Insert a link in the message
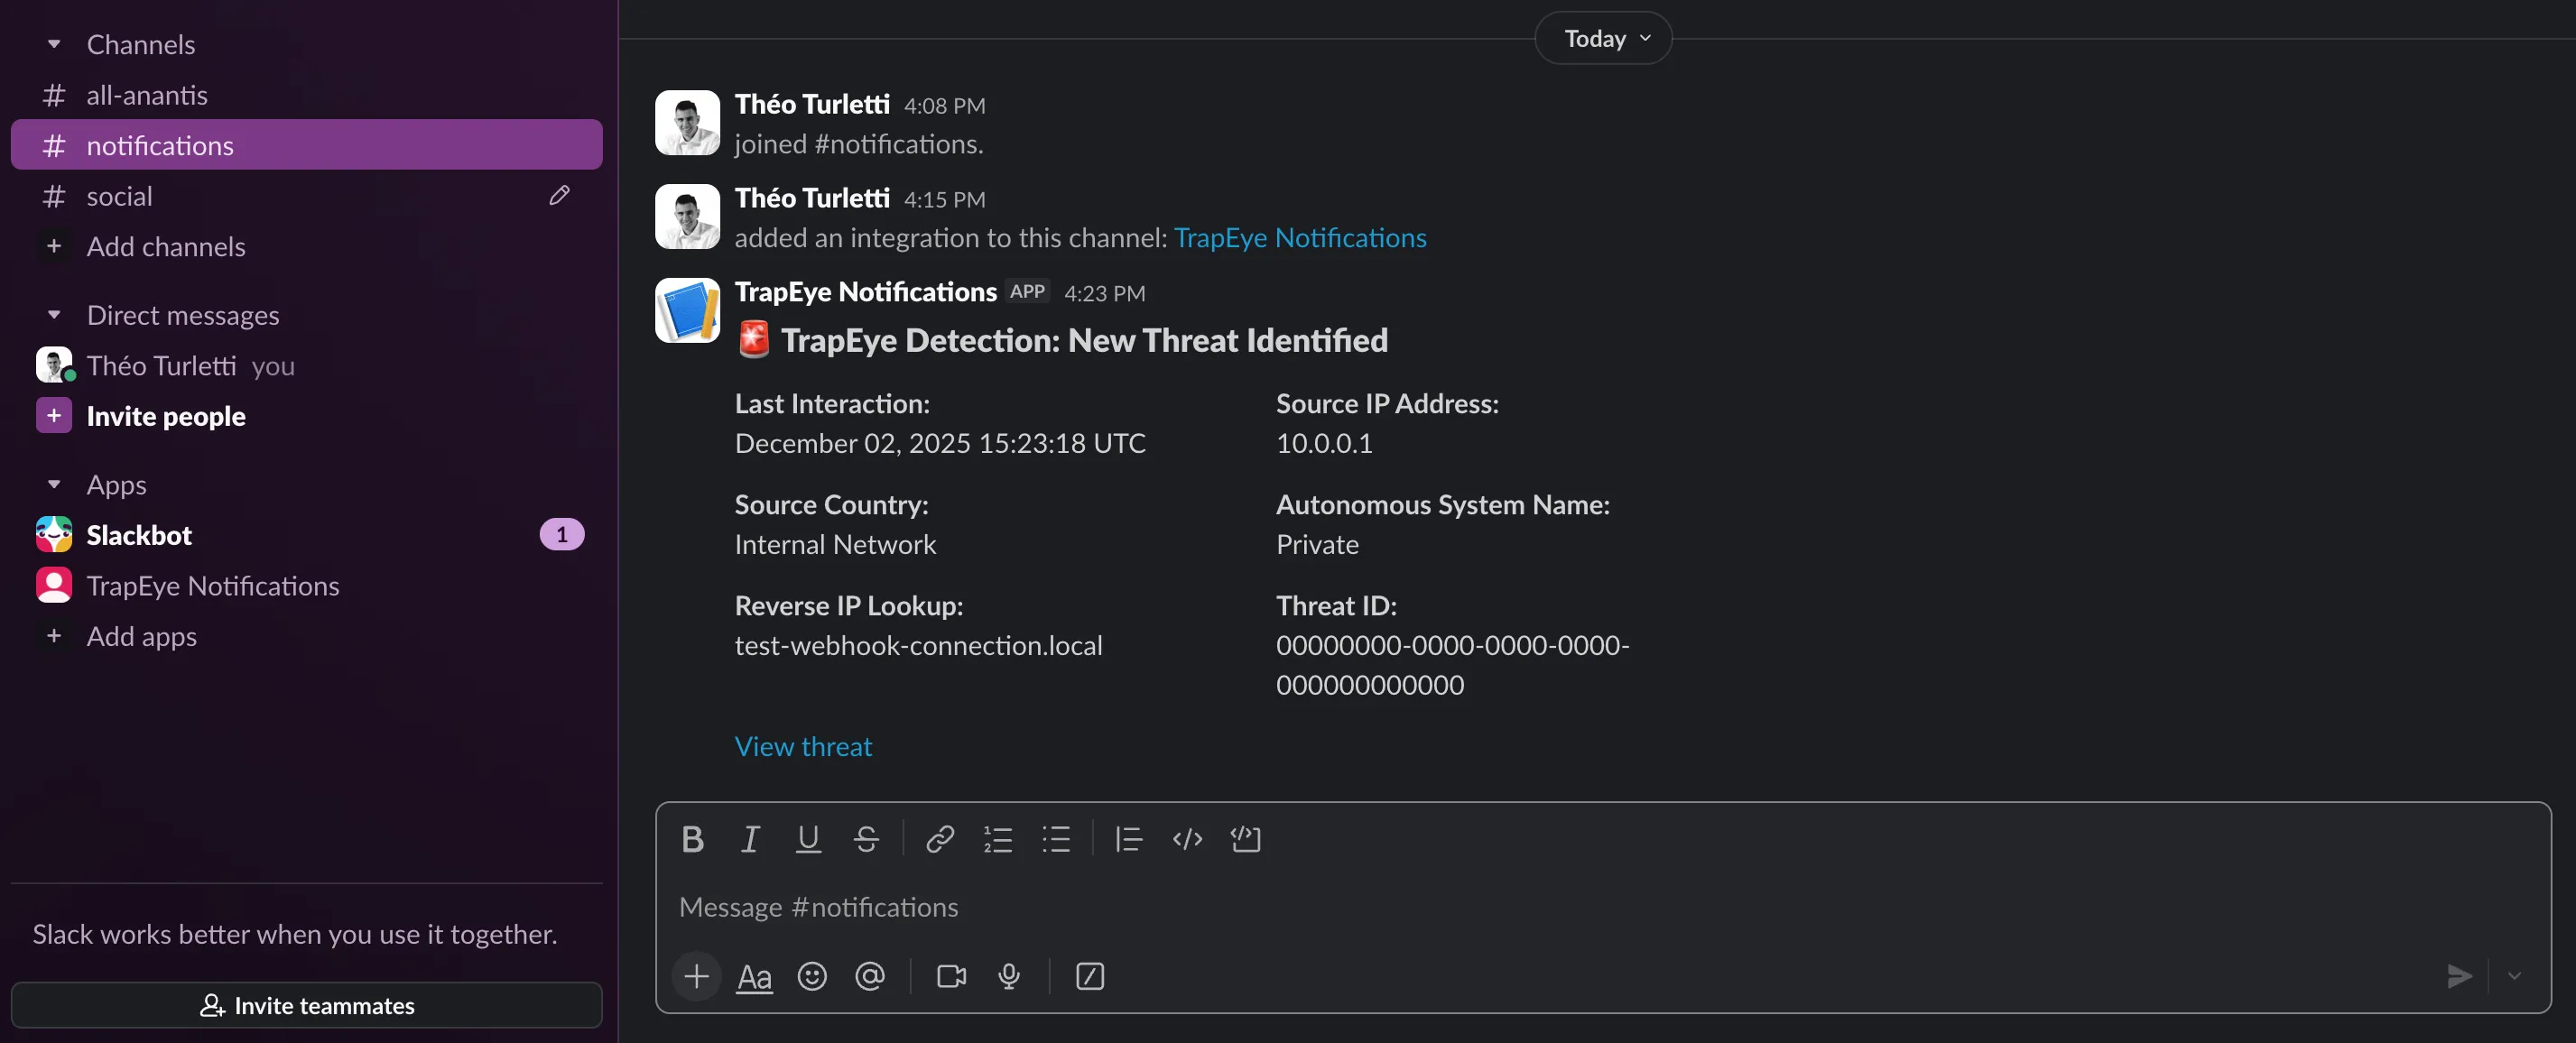This screenshot has height=1043, width=2576. click(x=940, y=839)
